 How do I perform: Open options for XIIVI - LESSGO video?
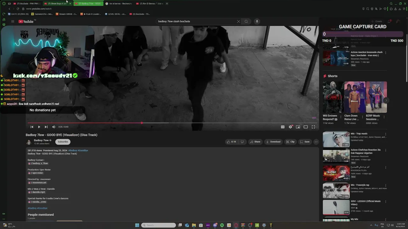tap(386, 202)
